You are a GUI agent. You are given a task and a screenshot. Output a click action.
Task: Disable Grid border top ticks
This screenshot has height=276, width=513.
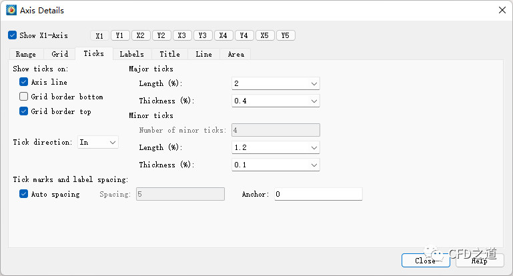pyautogui.click(x=24, y=111)
